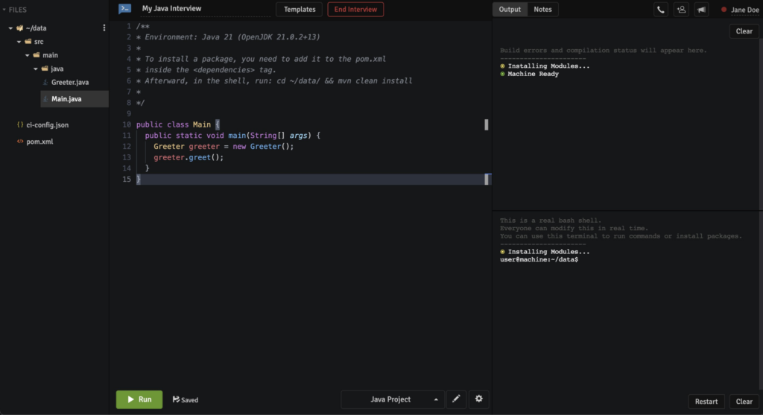Click the red status dot beside Jane Doe
The image size is (763, 415).
click(724, 9)
